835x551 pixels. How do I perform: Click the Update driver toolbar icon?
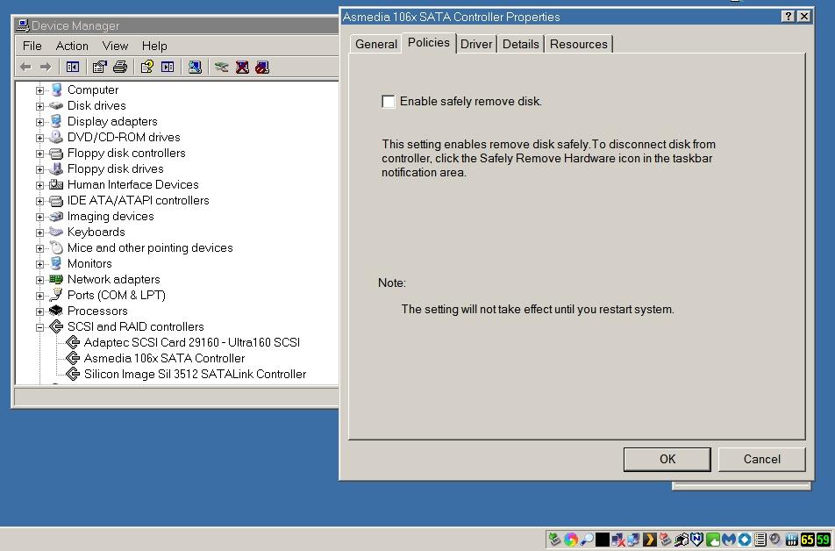coord(221,67)
